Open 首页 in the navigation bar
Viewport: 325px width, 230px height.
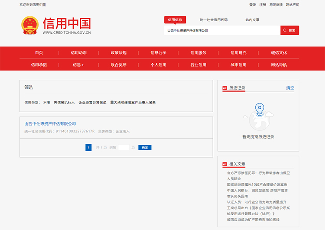(x=39, y=53)
